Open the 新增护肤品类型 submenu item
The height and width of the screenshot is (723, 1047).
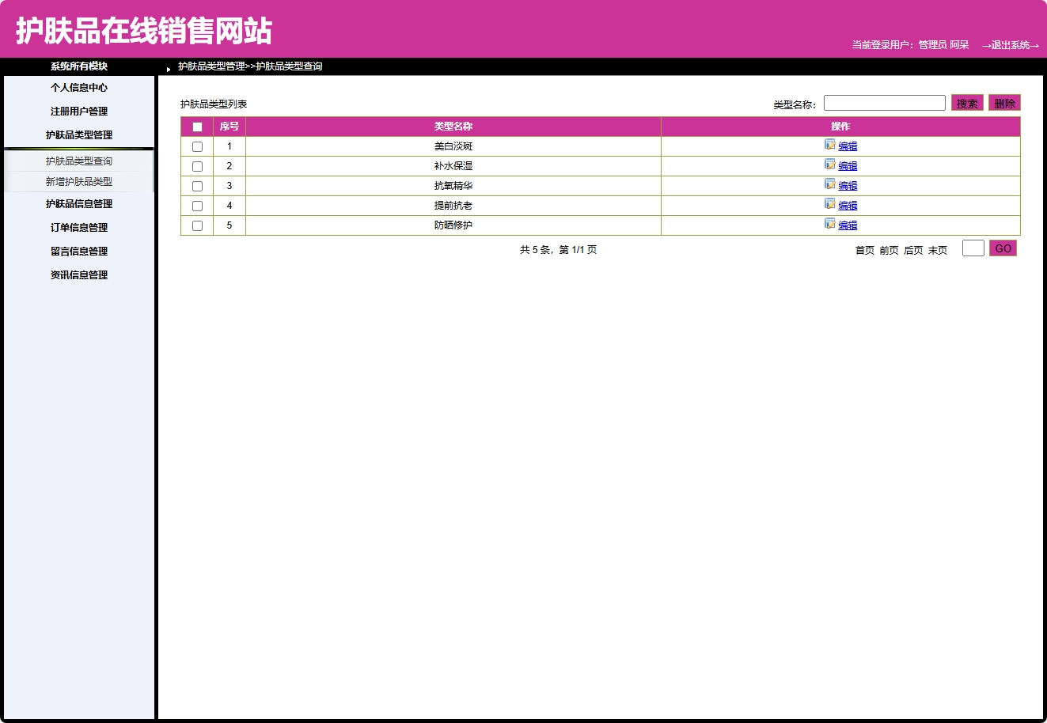78,181
